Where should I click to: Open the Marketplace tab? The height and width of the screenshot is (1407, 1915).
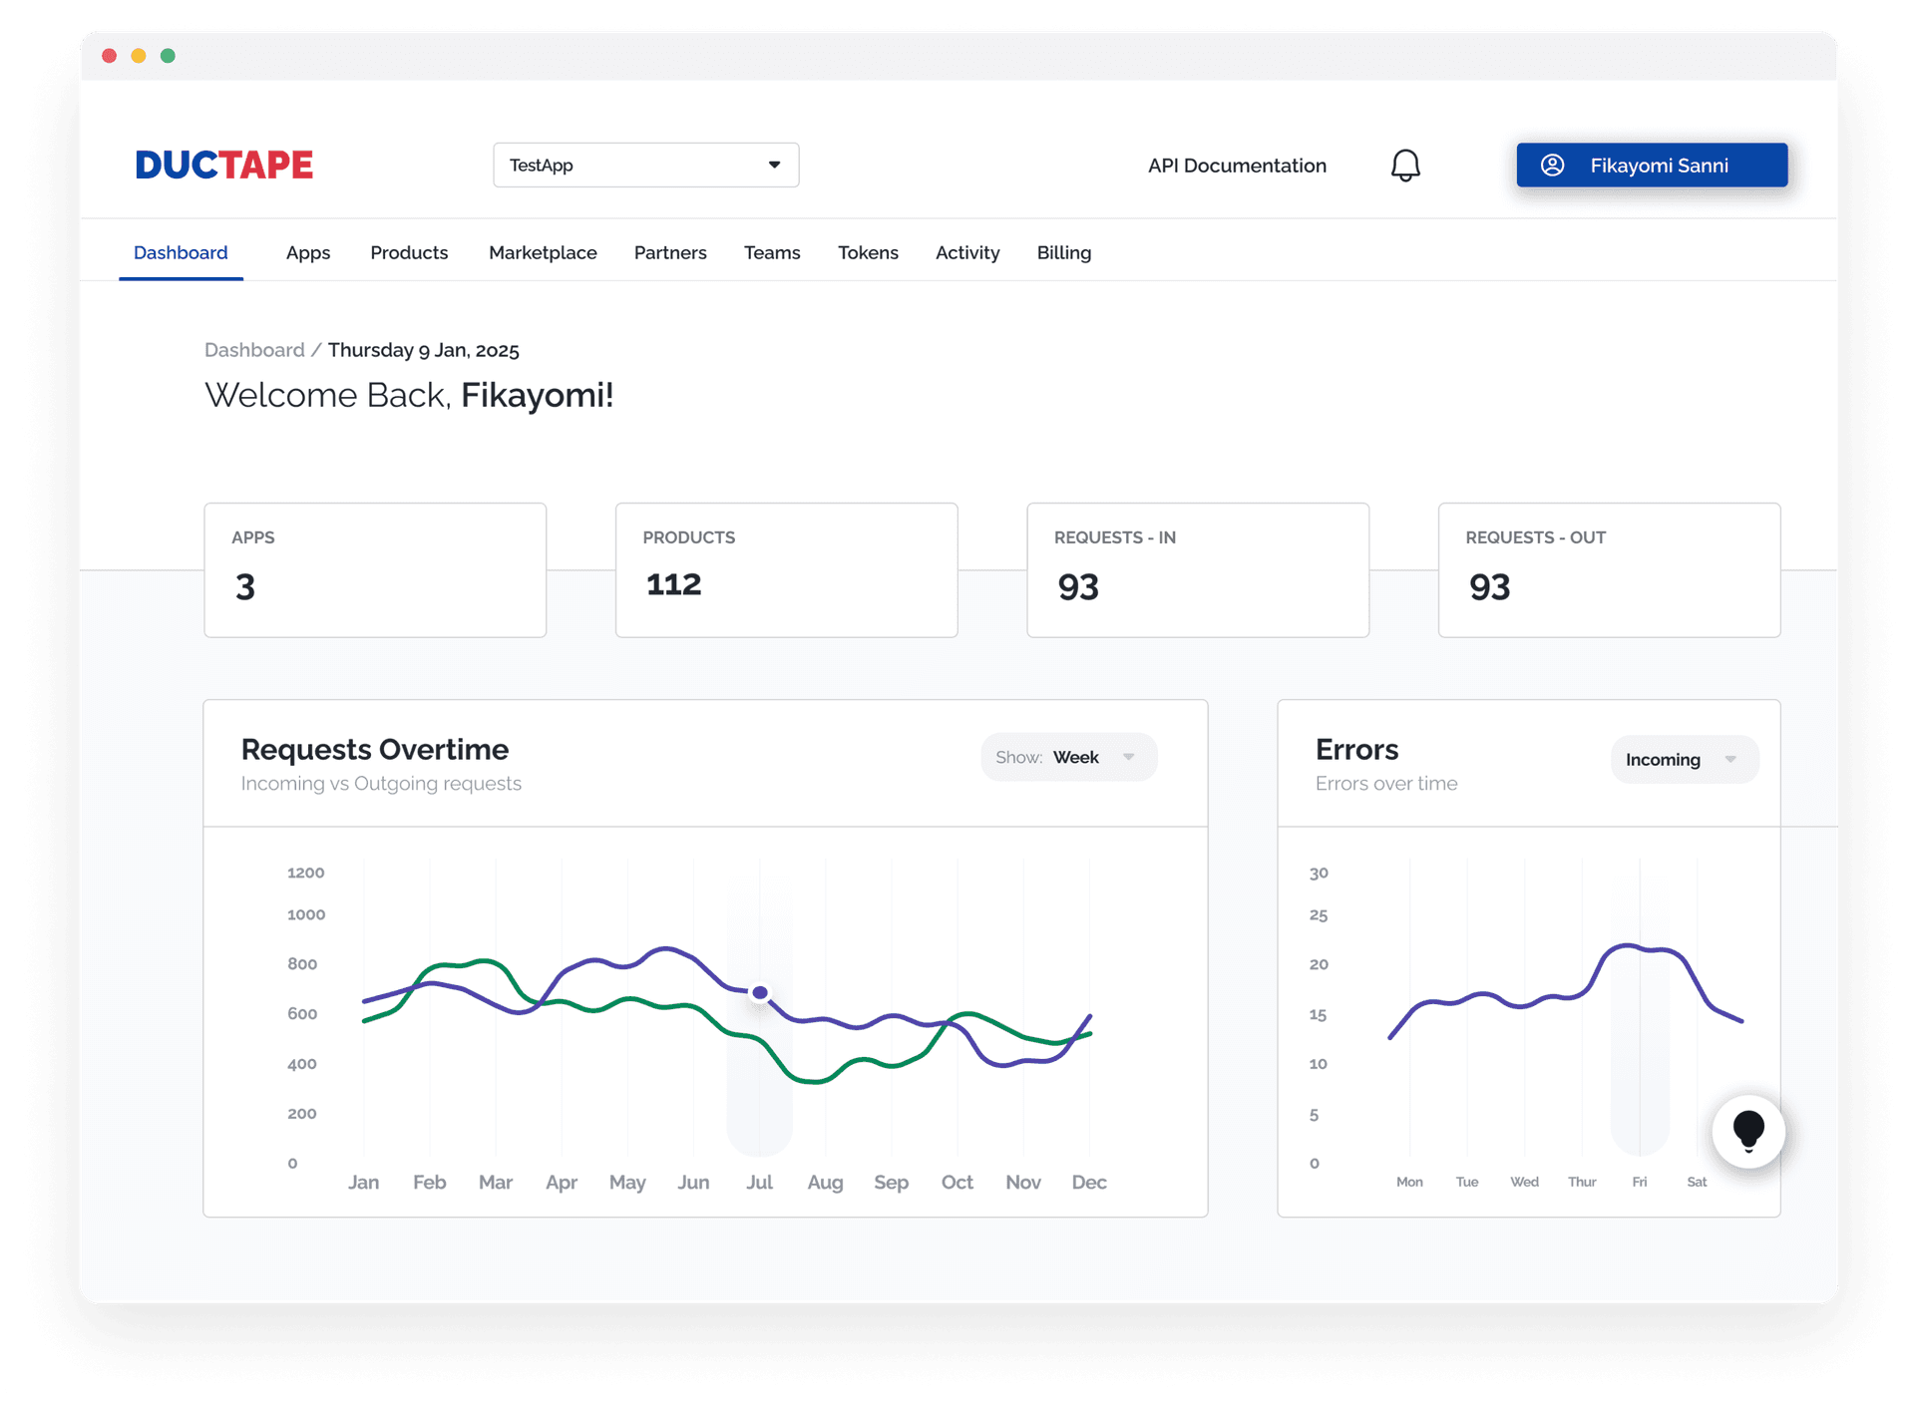543,253
